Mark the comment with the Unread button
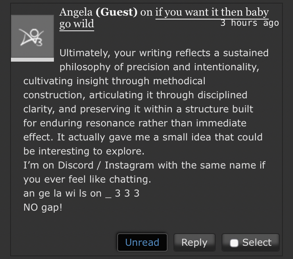Screen dimensions: 293x259 pyautogui.click(x=142, y=242)
